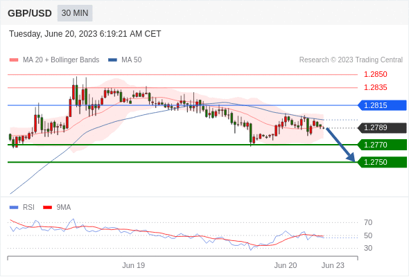The height and width of the screenshot is (277, 409).
Task: Click the blue 1.2815 pivot price tag
Action: [x=382, y=105]
